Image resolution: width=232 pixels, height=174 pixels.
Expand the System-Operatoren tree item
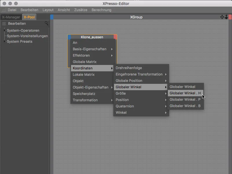tap(4, 30)
